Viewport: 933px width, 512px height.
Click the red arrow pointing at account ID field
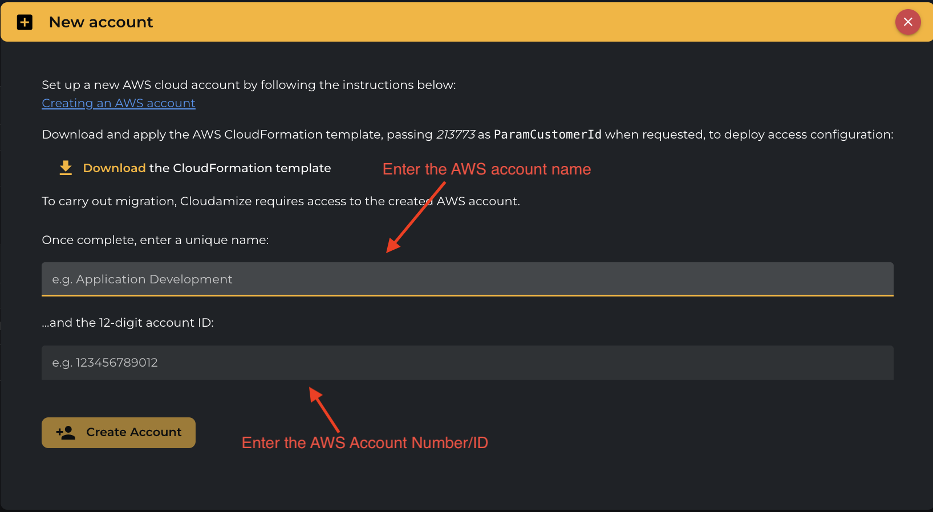coord(324,409)
